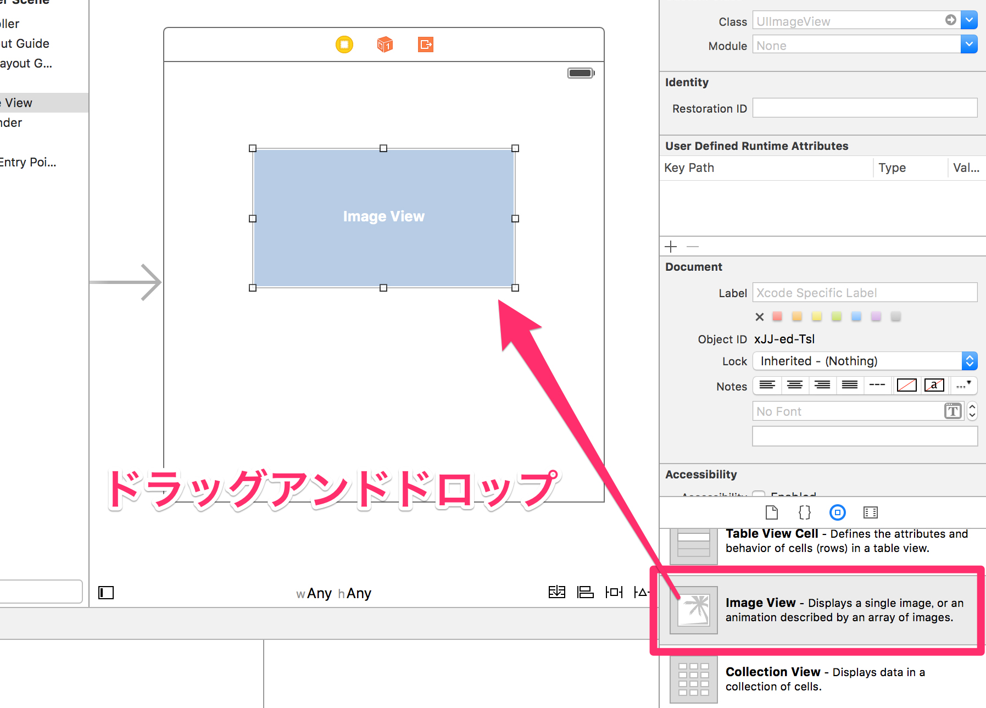Click the Align constraints icon

pyautogui.click(x=586, y=592)
